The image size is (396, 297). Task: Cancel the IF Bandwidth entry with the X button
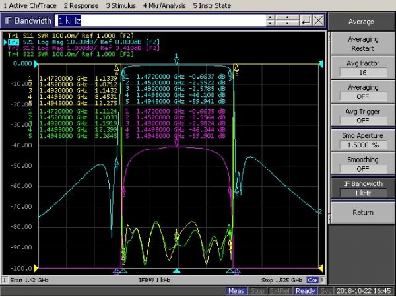click(318, 20)
